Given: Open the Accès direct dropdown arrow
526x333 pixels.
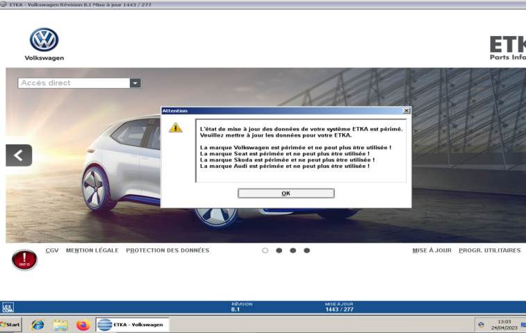Looking at the screenshot, I should [x=135, y=83].
